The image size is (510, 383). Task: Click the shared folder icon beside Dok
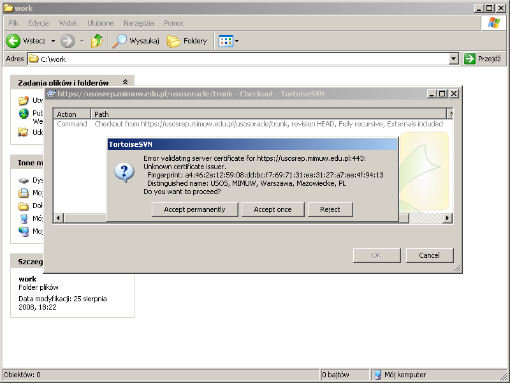(x=24, y=206)
